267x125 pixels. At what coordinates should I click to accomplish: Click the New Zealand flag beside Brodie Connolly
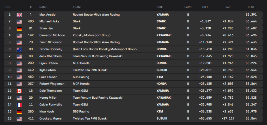click(x=19, y=50)
